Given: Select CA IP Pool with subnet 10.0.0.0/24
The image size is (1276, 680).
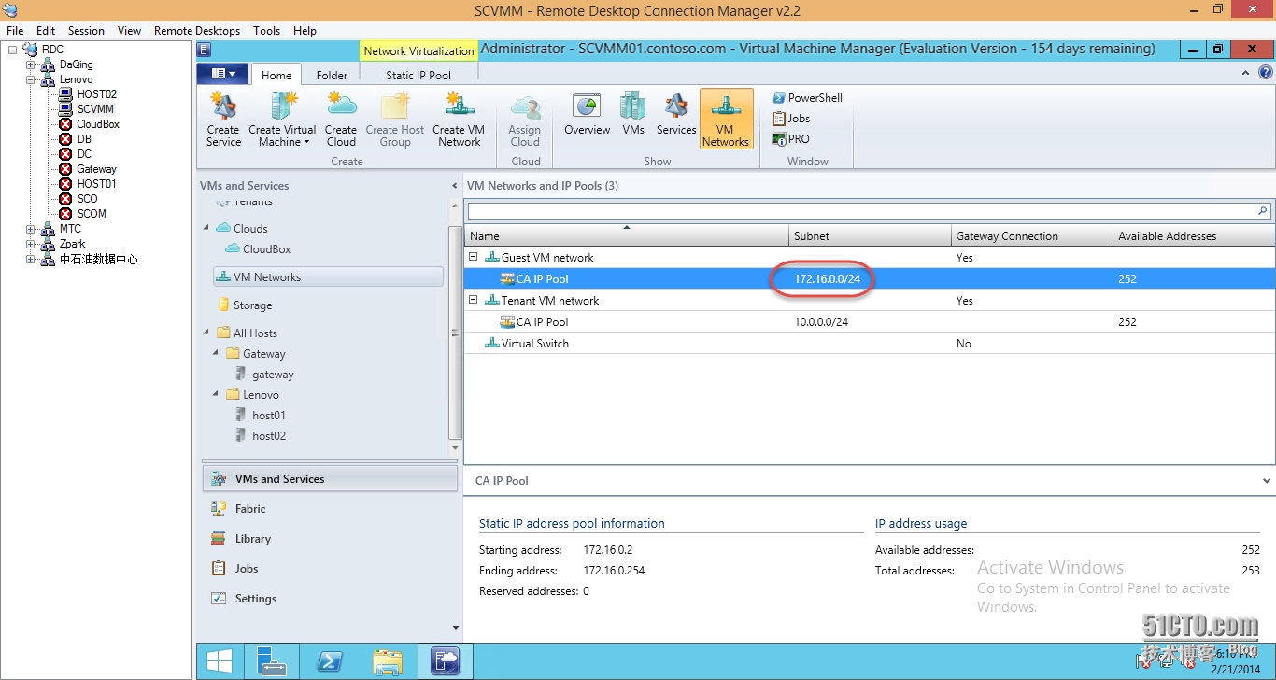Looking at the screenshot, I should (x=869, y=322).
